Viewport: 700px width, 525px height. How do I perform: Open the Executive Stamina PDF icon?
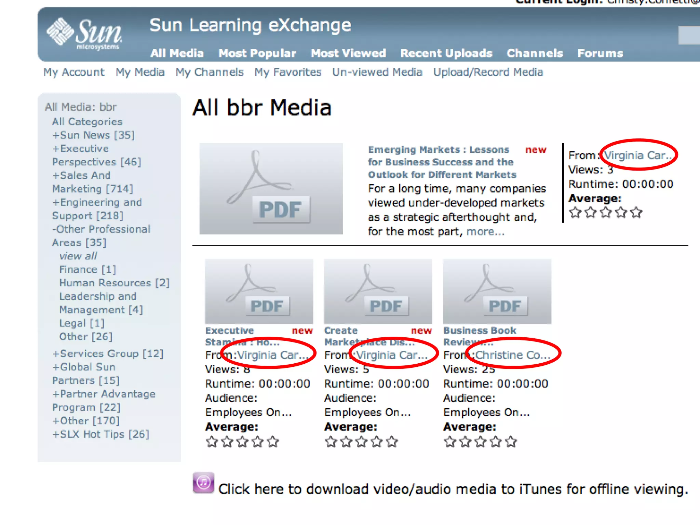click(259, 291)
